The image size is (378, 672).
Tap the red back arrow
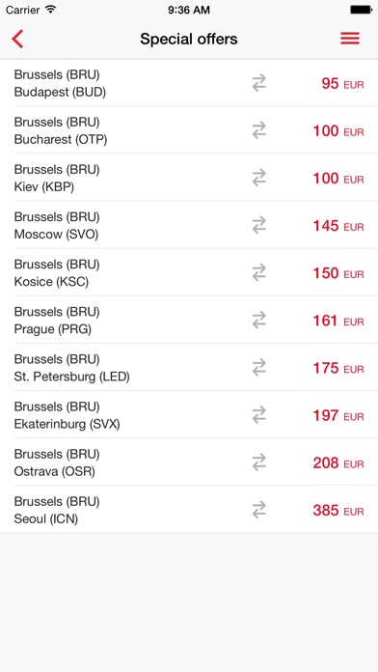17,39
